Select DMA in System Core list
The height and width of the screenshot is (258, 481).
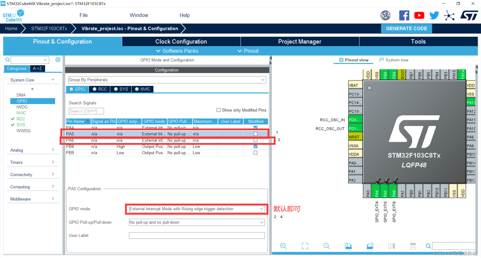click(21, 95)
